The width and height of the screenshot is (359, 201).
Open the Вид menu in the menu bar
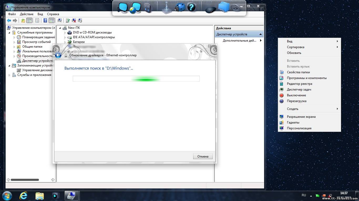[40, 14]
